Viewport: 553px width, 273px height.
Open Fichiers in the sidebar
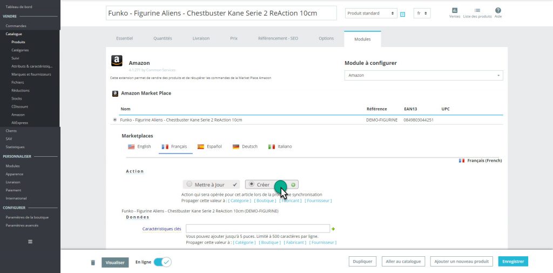(18, 82)
